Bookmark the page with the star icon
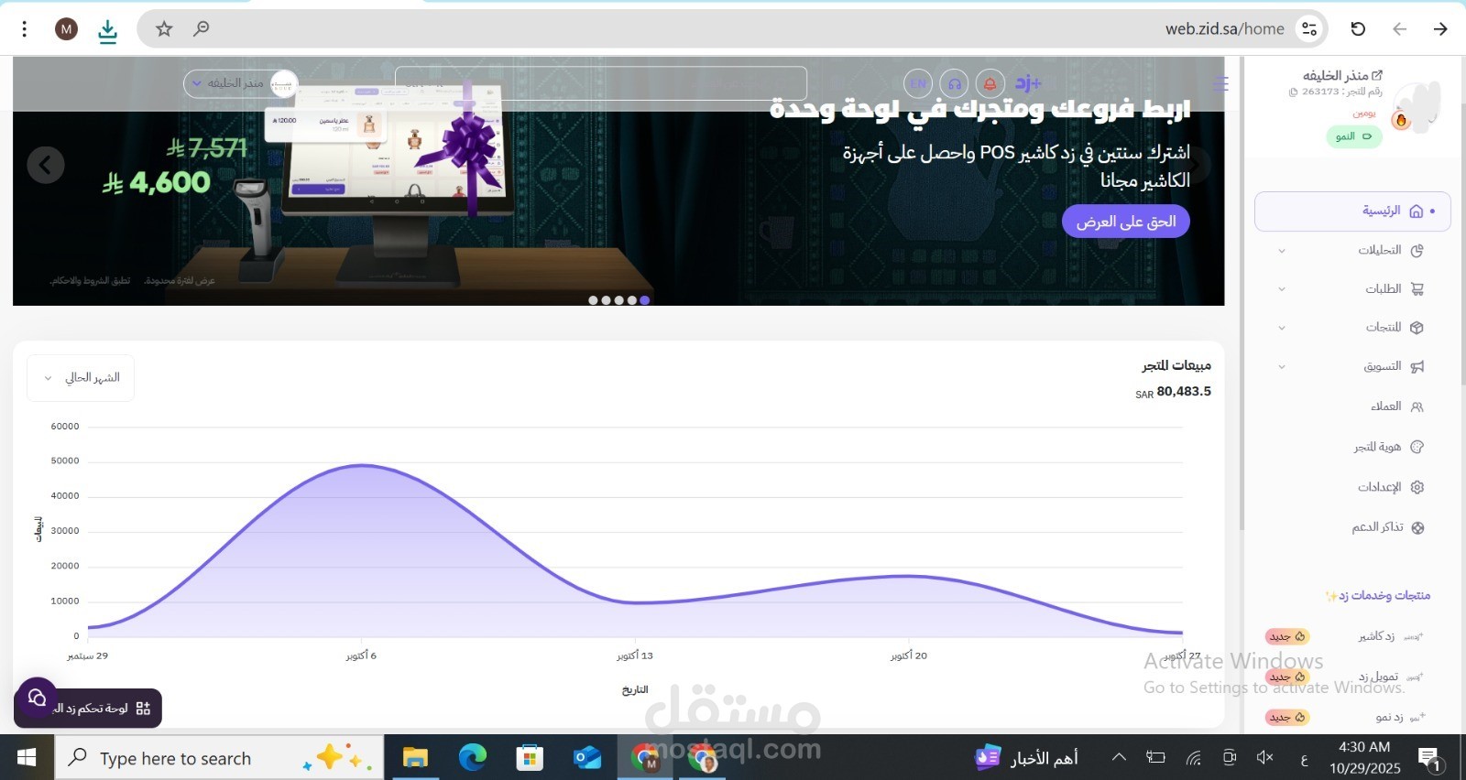 [x=164, y=29]
